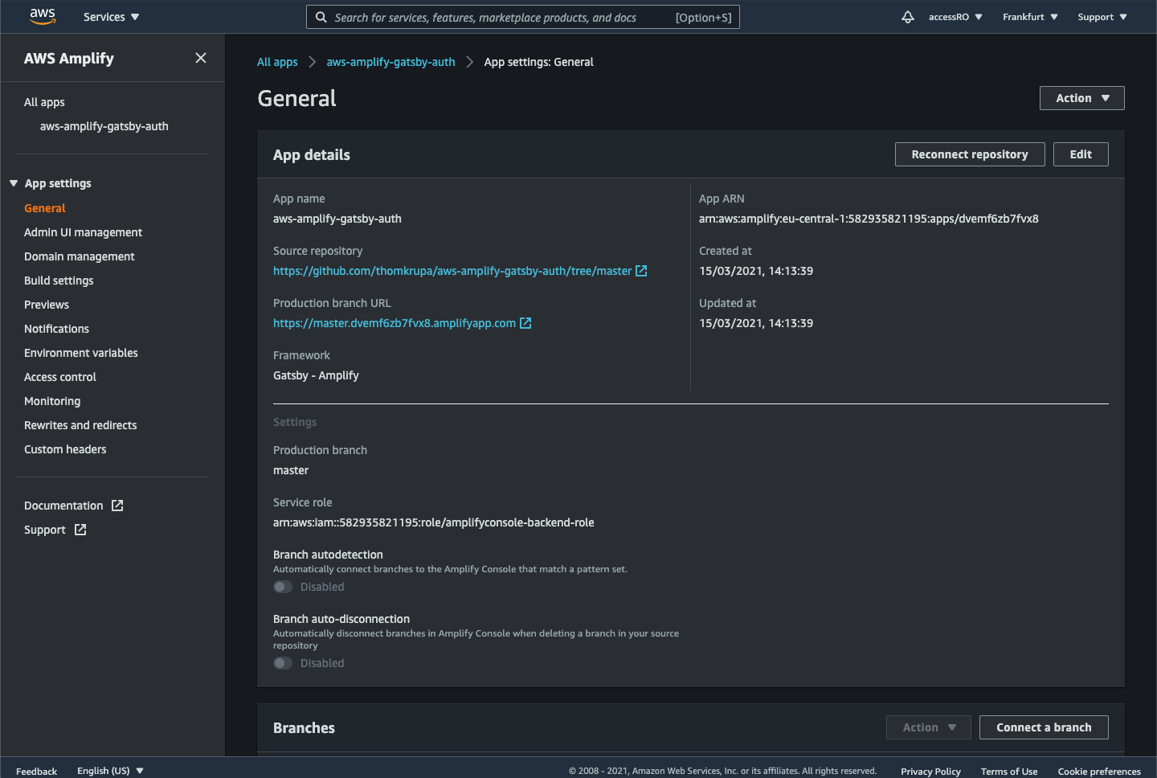Click All apps breadcrumb link
1157x778 pixels.
277,62
